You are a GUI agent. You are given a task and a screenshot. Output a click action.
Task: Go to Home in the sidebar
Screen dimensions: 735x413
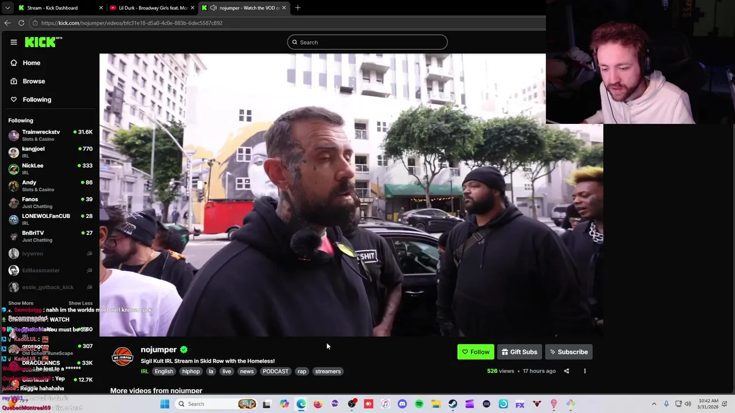32,63
